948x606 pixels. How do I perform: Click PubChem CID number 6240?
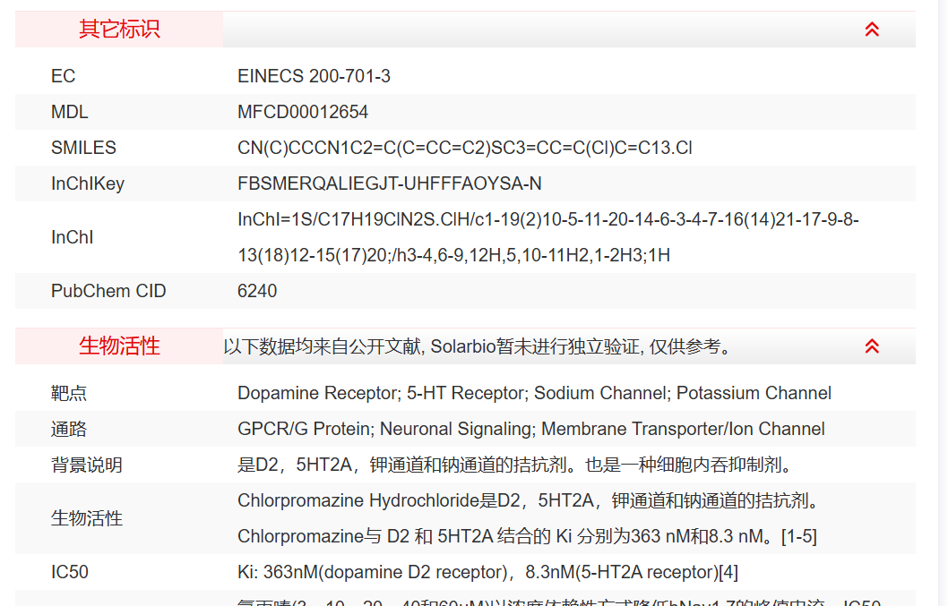[x=257, y=291]
